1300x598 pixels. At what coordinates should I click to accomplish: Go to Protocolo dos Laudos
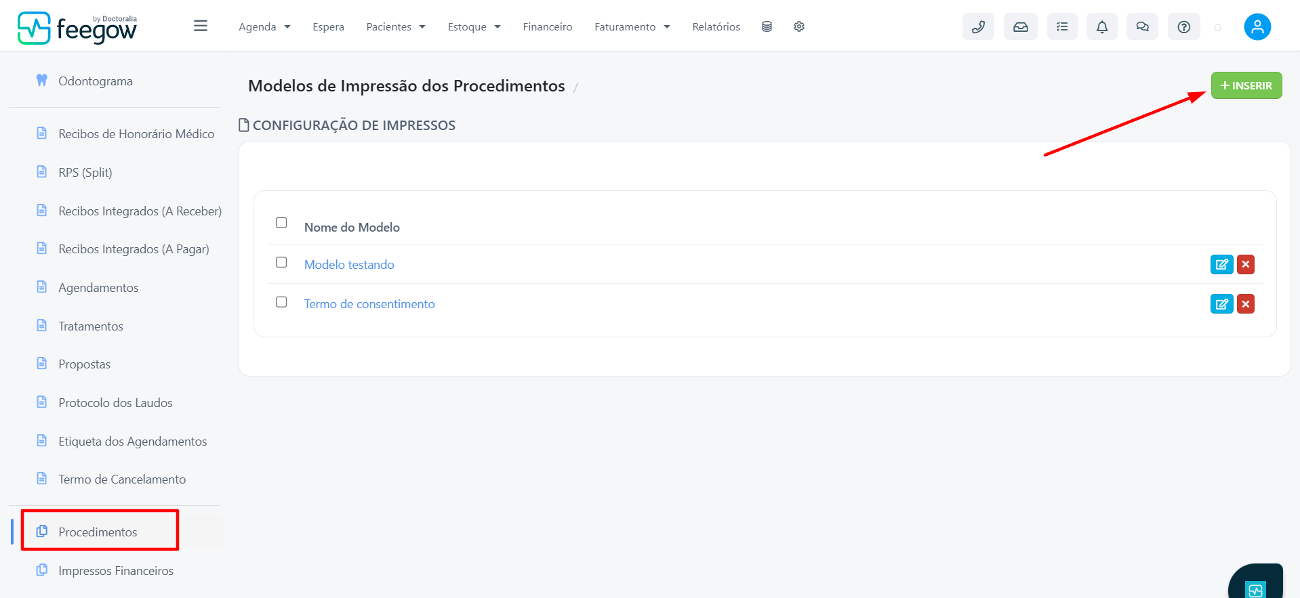click(115, 403)
